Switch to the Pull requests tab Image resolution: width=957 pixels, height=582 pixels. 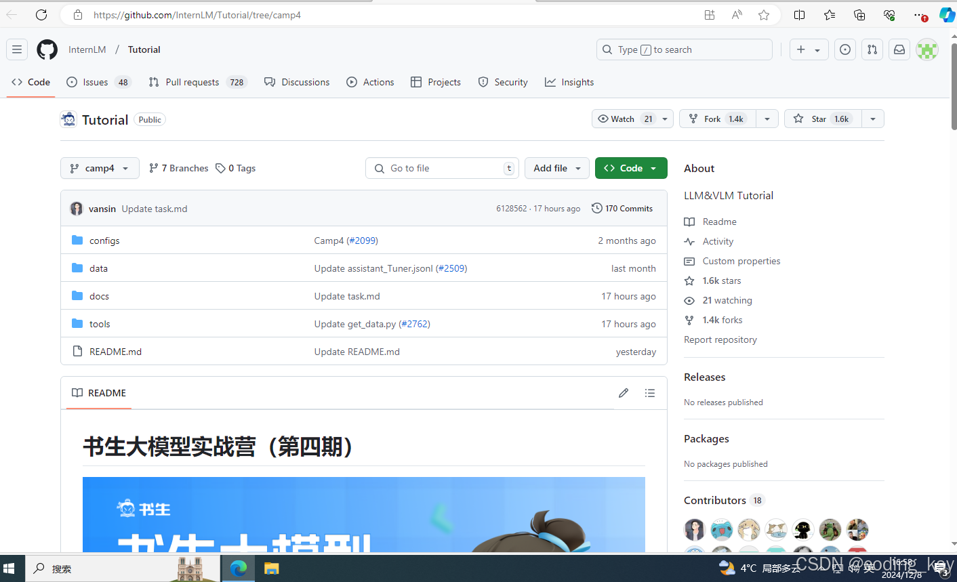click(x=198, y=82)
